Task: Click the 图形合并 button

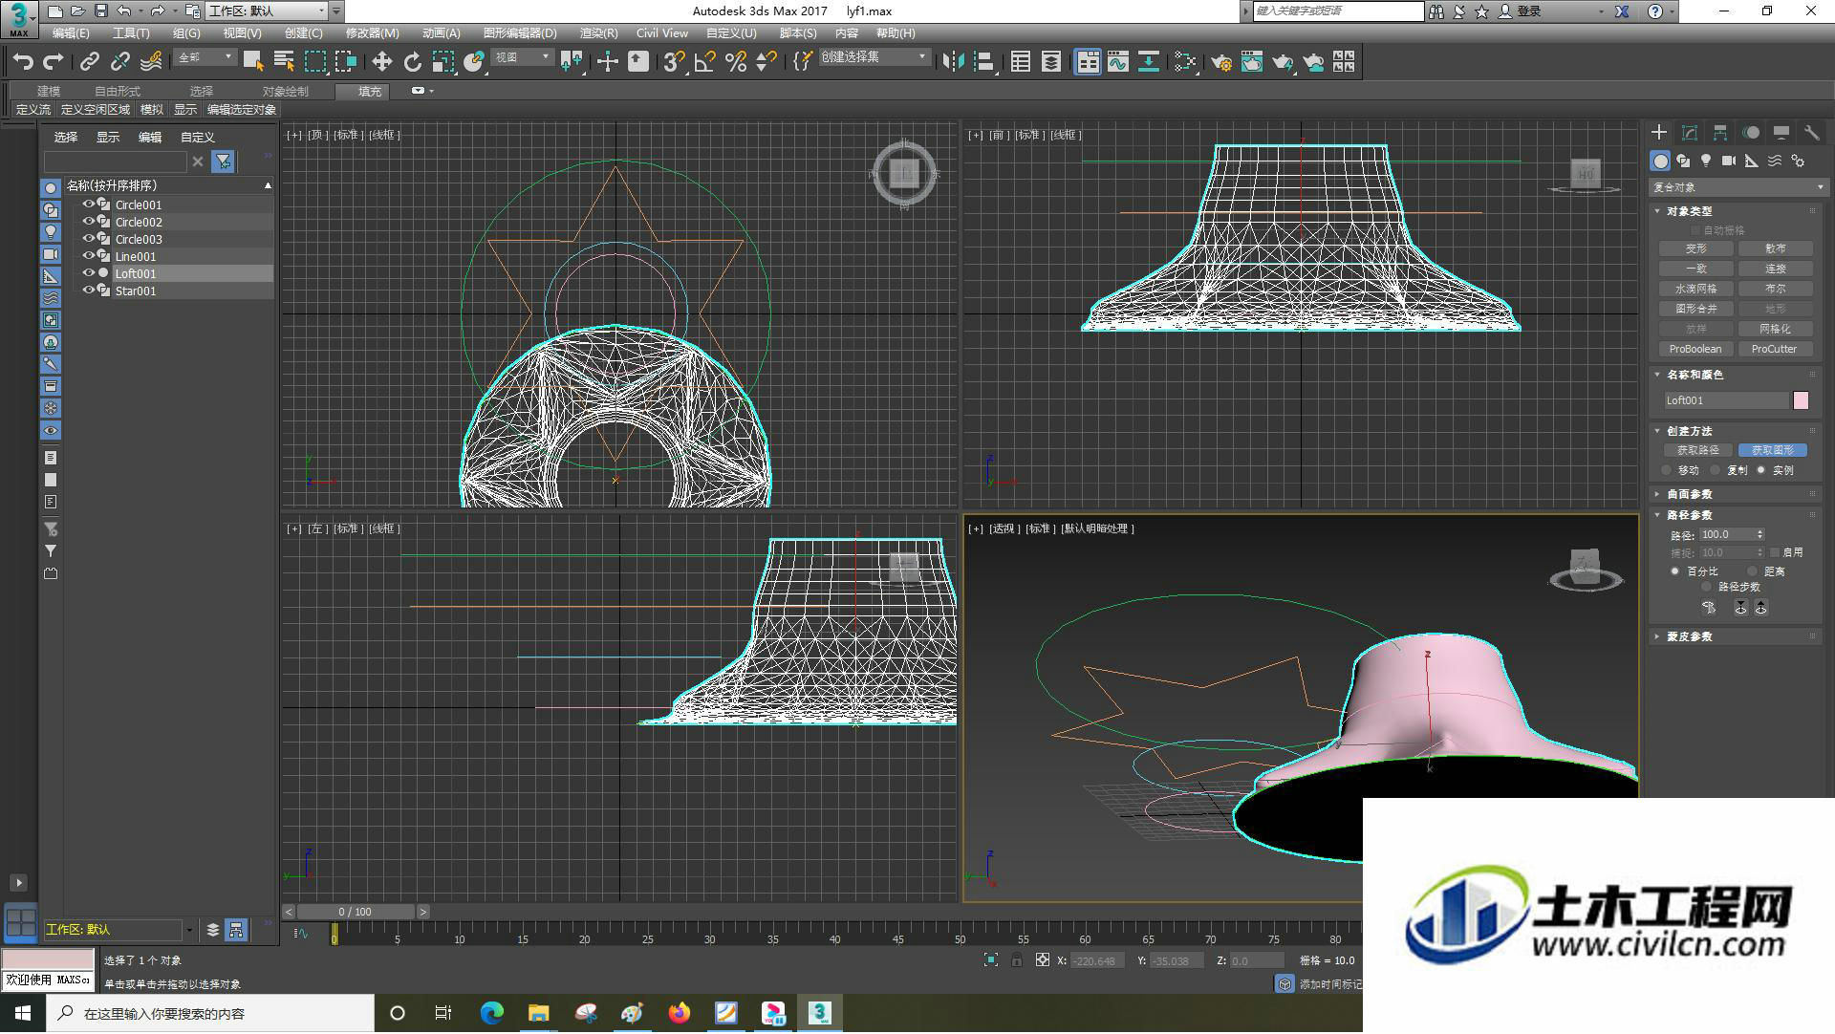Action: pos(1695,310)
